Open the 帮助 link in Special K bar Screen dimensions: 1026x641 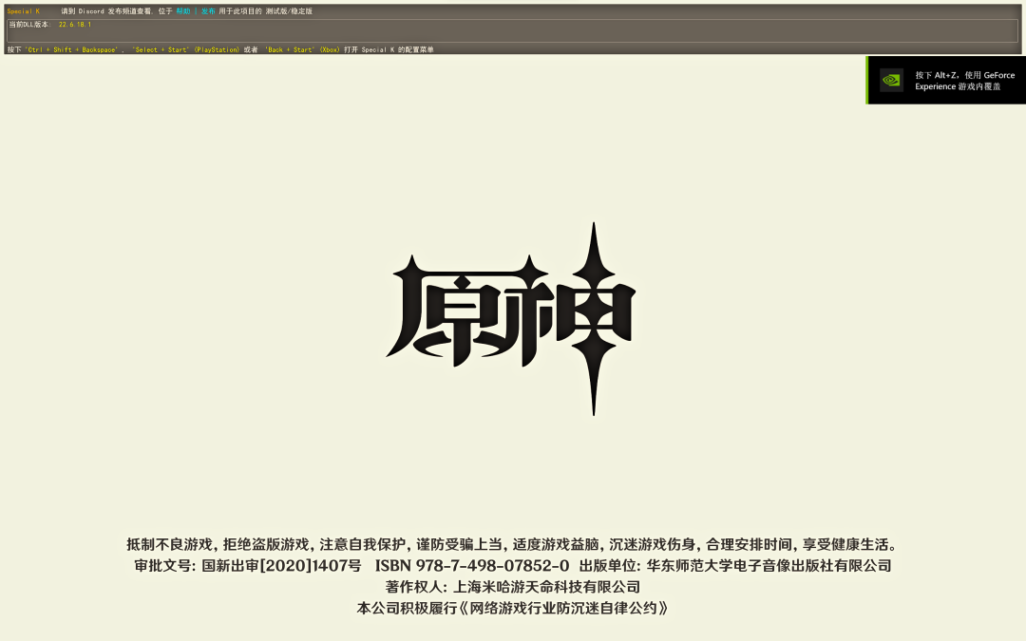tap(183, 11)
